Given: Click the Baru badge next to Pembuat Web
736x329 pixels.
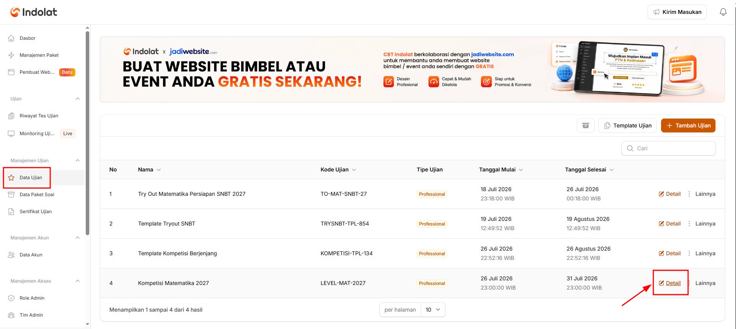Looking at the screenshot, I should tap(67, 72).
